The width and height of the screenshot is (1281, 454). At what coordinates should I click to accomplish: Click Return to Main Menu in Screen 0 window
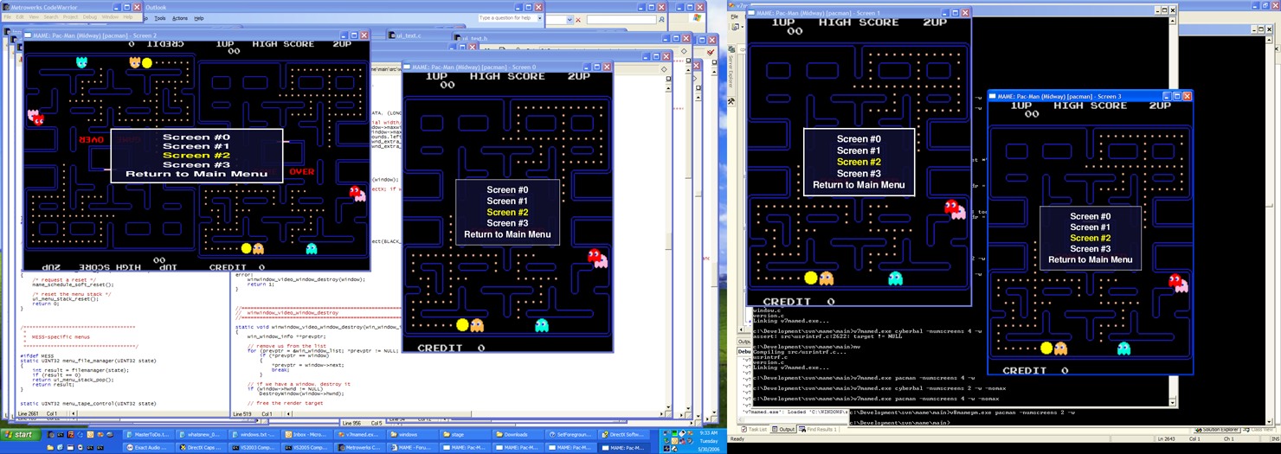tap(507, 234)
